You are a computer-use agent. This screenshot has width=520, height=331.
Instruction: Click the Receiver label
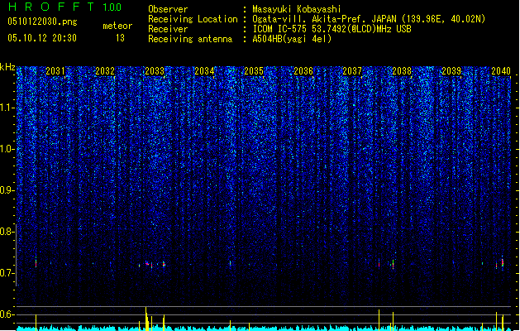point(168,29)
